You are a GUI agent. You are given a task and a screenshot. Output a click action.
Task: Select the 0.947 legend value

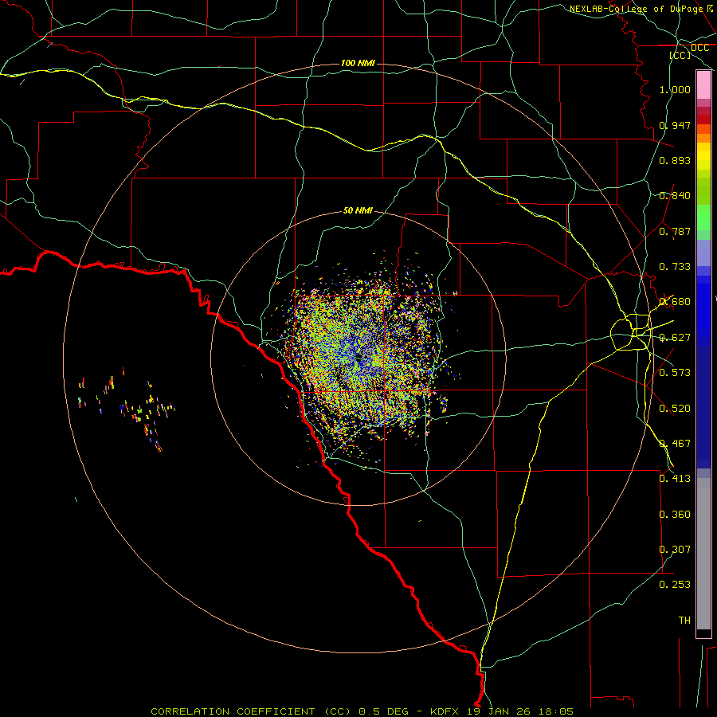pos(675,125)
